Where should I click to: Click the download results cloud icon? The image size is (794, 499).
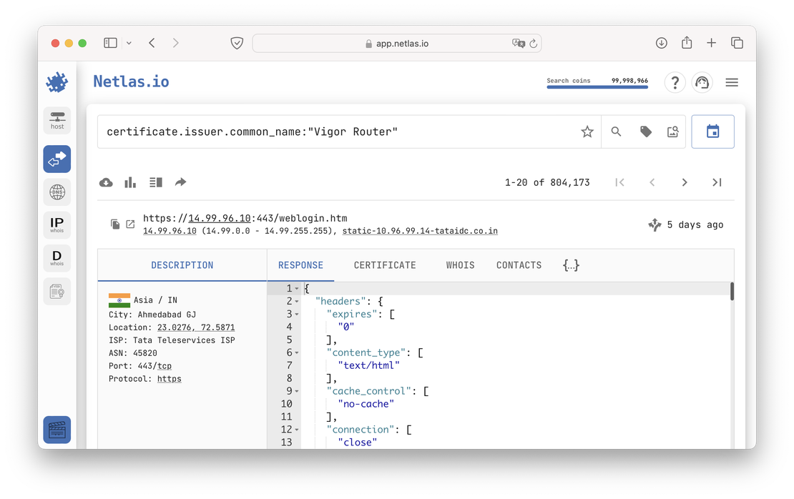(106, 182)
